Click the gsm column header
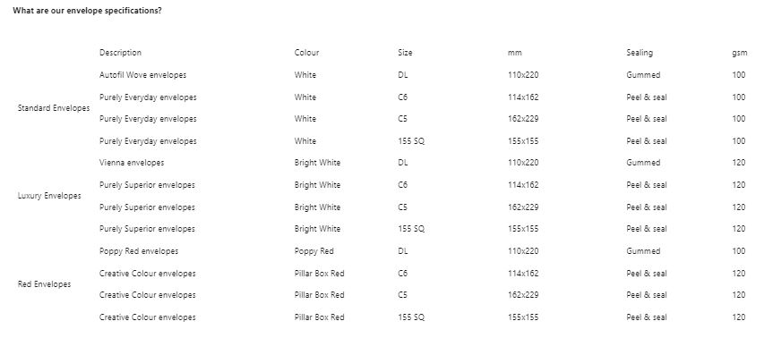Viewport: 773px width, 338px height. [740, 53]
